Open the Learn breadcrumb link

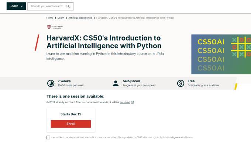(61, 18)
